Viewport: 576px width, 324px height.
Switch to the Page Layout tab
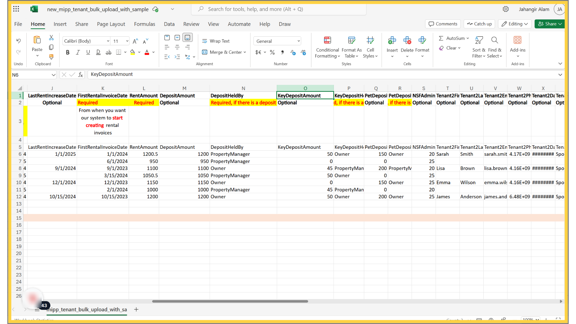[111, 24]
